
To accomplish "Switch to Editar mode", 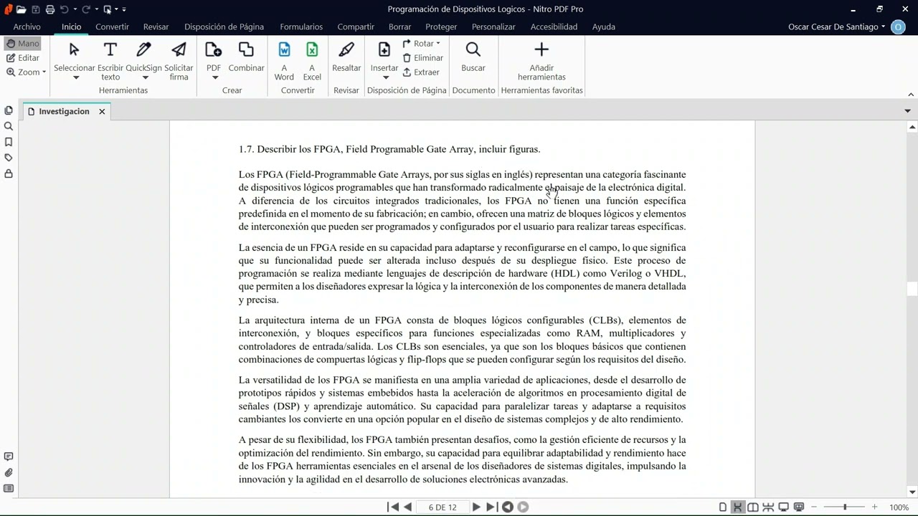I will (23, 58).
